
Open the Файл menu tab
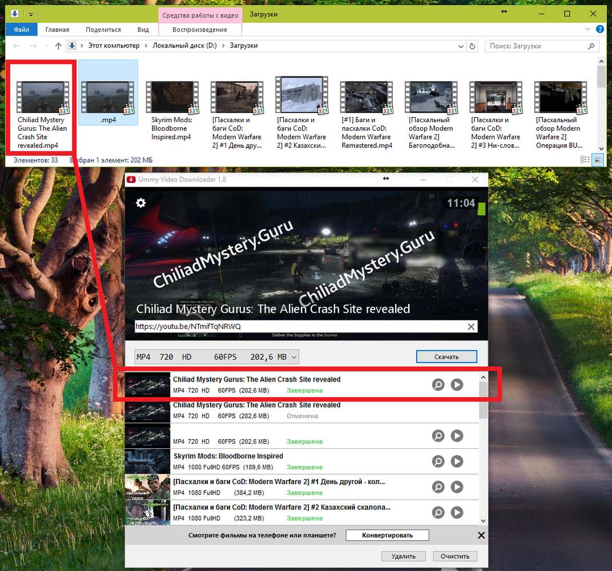pyautogui.click(x=22, y=30)
